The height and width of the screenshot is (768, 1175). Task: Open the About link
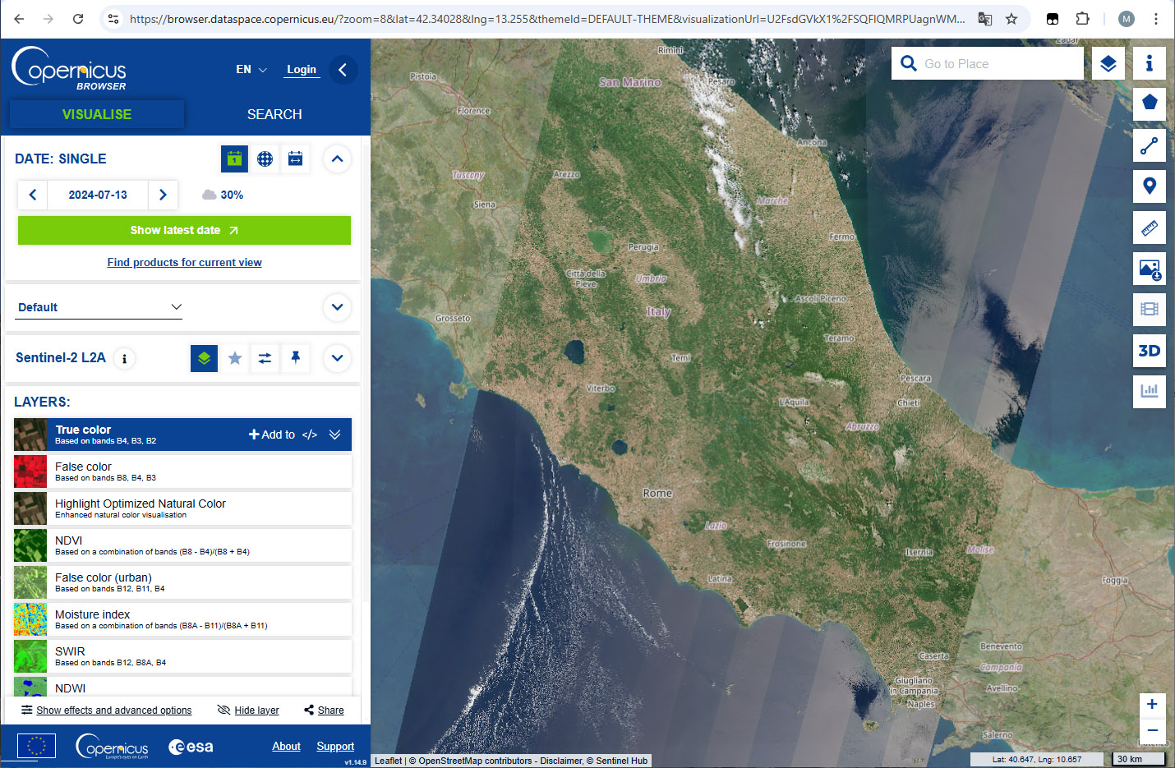pos(287,746)
